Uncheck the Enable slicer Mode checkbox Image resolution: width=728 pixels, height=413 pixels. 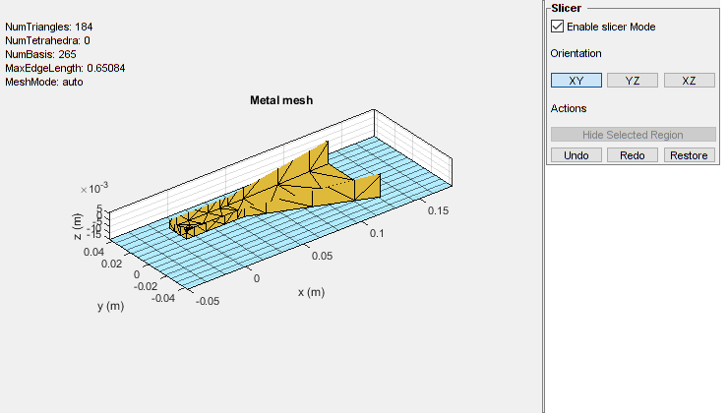pos(558,27)
